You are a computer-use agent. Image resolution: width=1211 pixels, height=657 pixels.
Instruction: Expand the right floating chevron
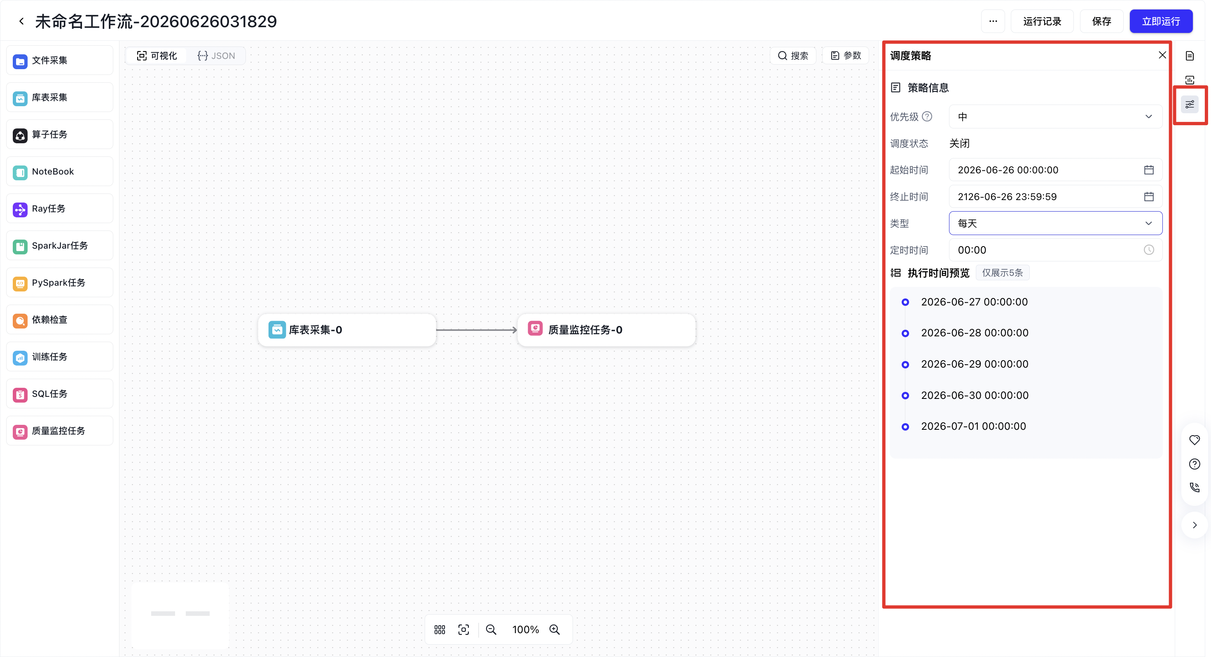1194,525
